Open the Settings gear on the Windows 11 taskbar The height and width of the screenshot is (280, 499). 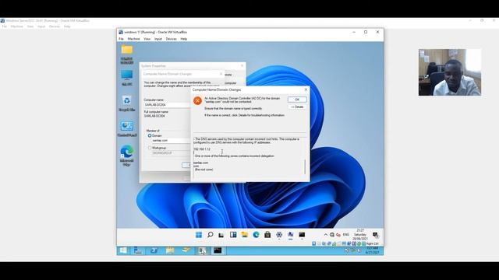coord(279,235)
